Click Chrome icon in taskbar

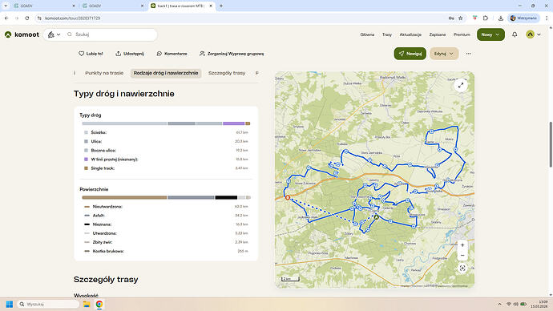pyautogui.click(x=99, y=304)
